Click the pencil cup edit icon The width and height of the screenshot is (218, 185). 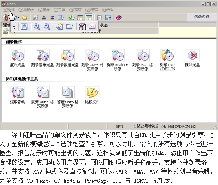click(x=82, y=27)
